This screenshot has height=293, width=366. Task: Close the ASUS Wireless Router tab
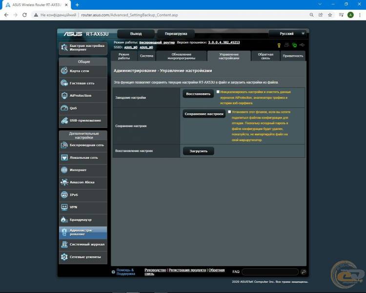click(x=66, y=5)
